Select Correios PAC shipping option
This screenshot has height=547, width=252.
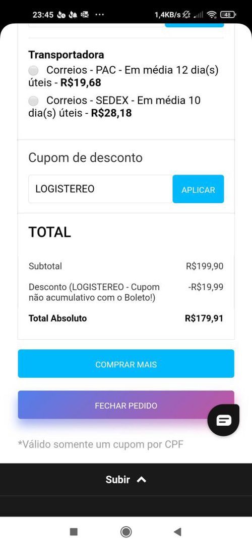click(x=33, y=71)
